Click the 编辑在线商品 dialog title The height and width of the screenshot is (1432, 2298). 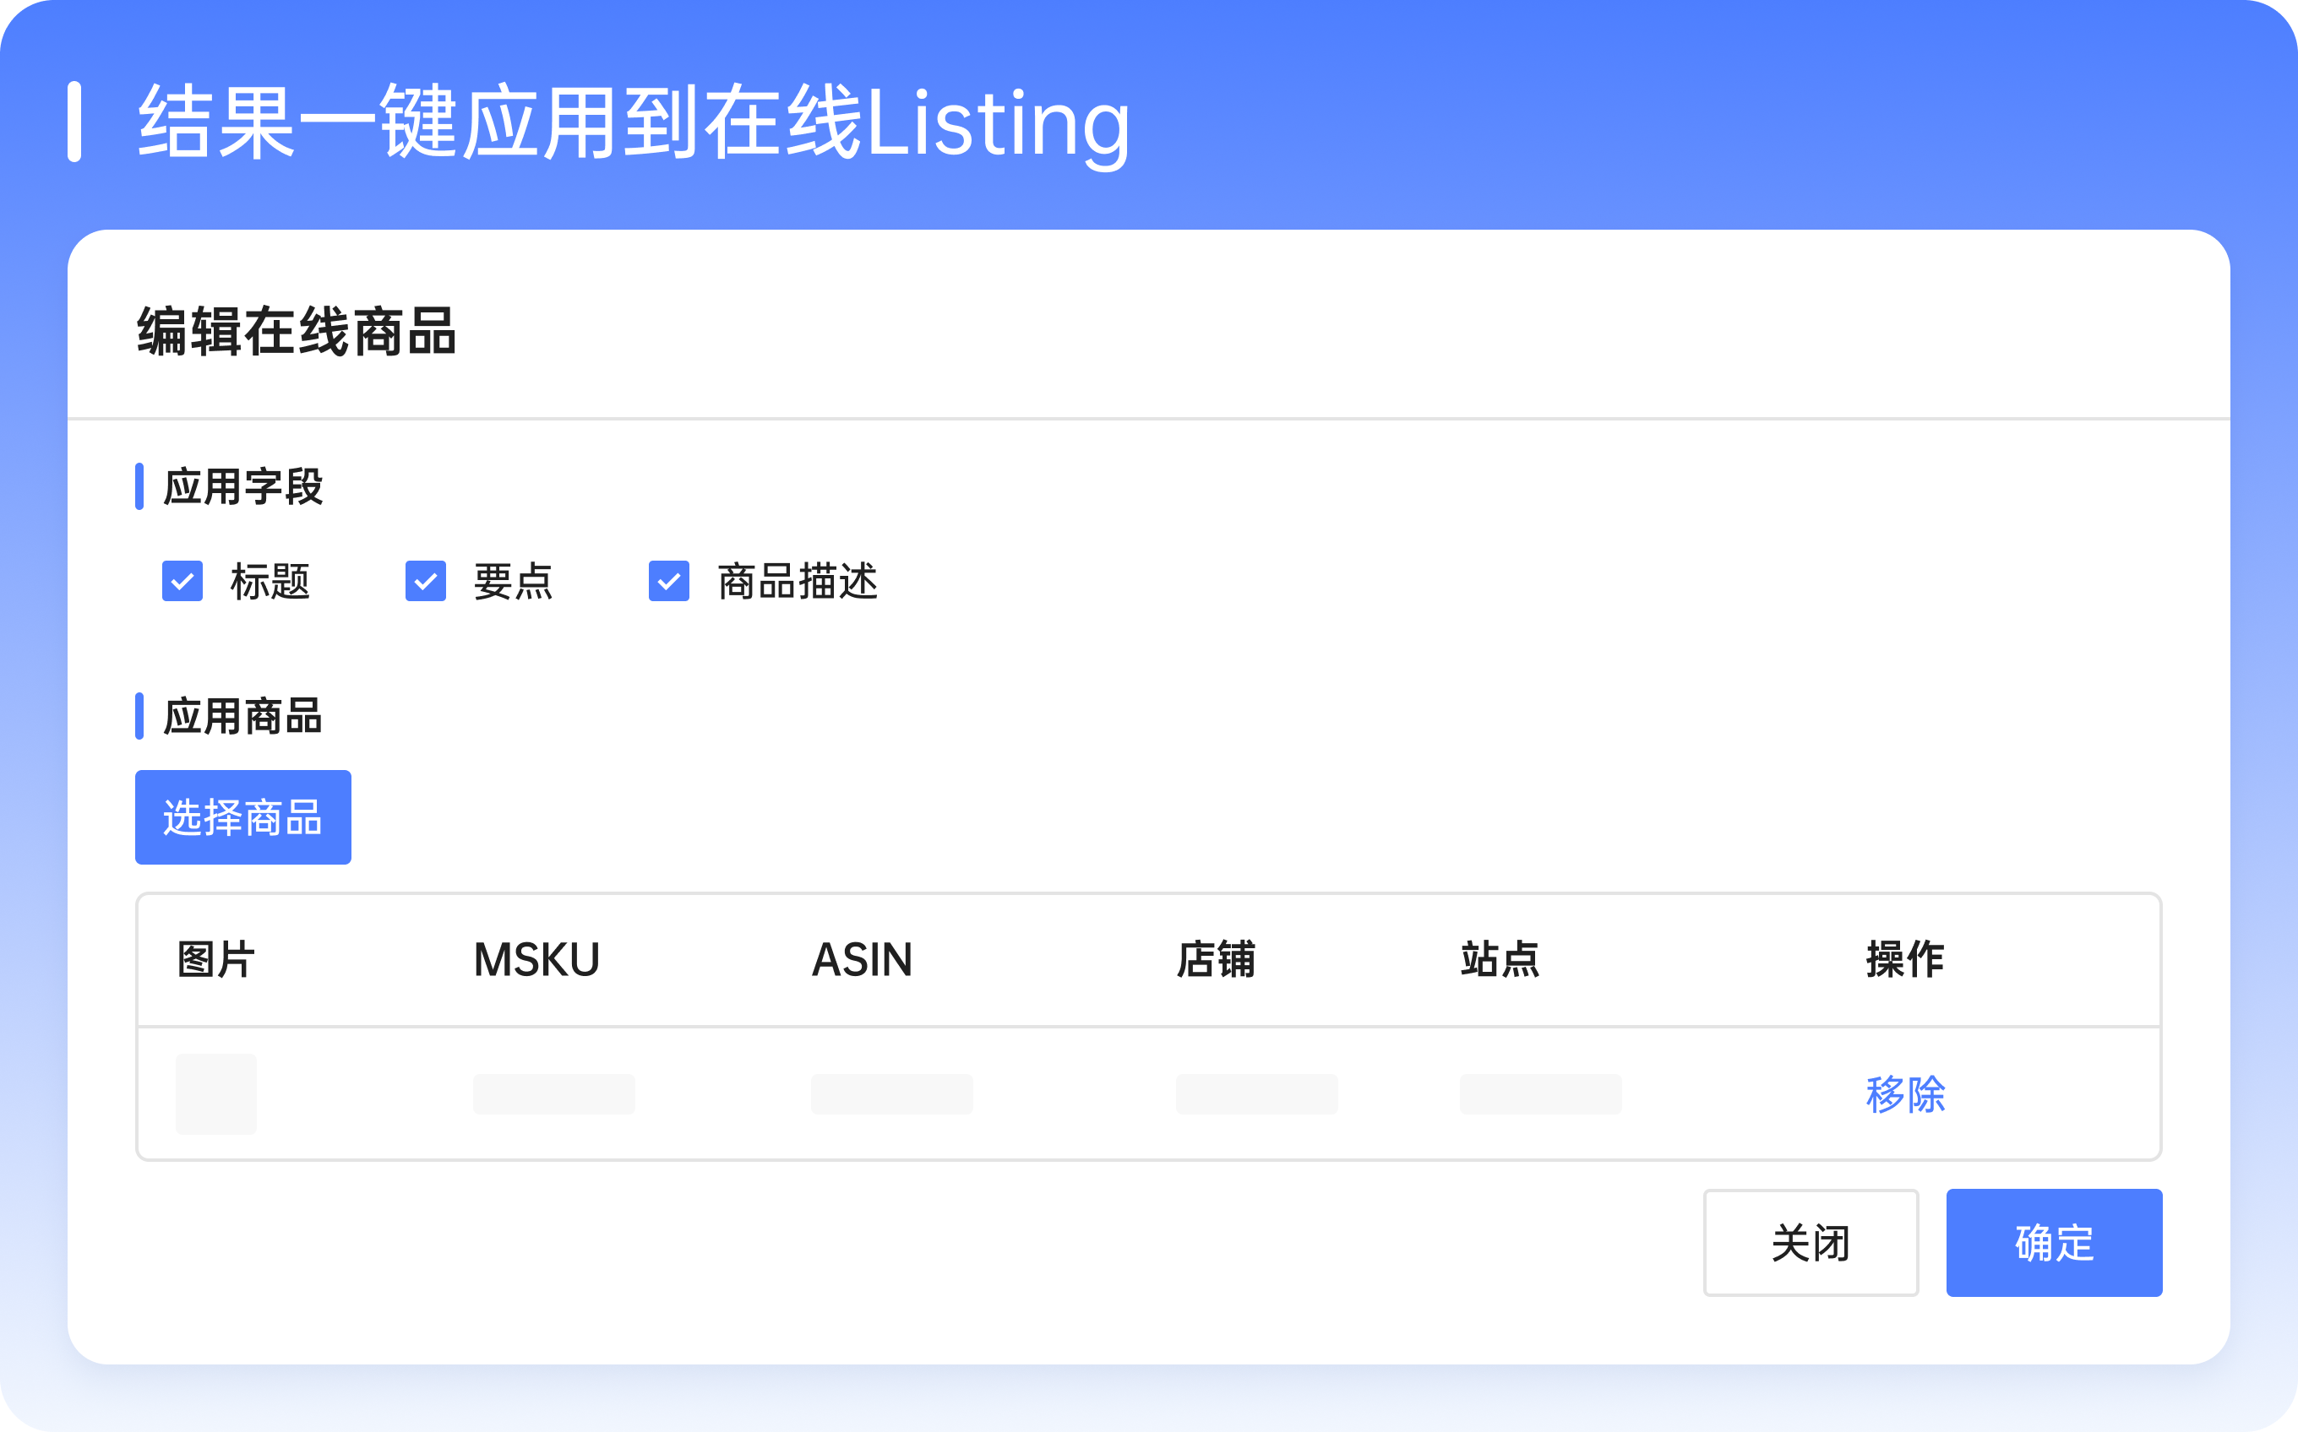point(297,330)
